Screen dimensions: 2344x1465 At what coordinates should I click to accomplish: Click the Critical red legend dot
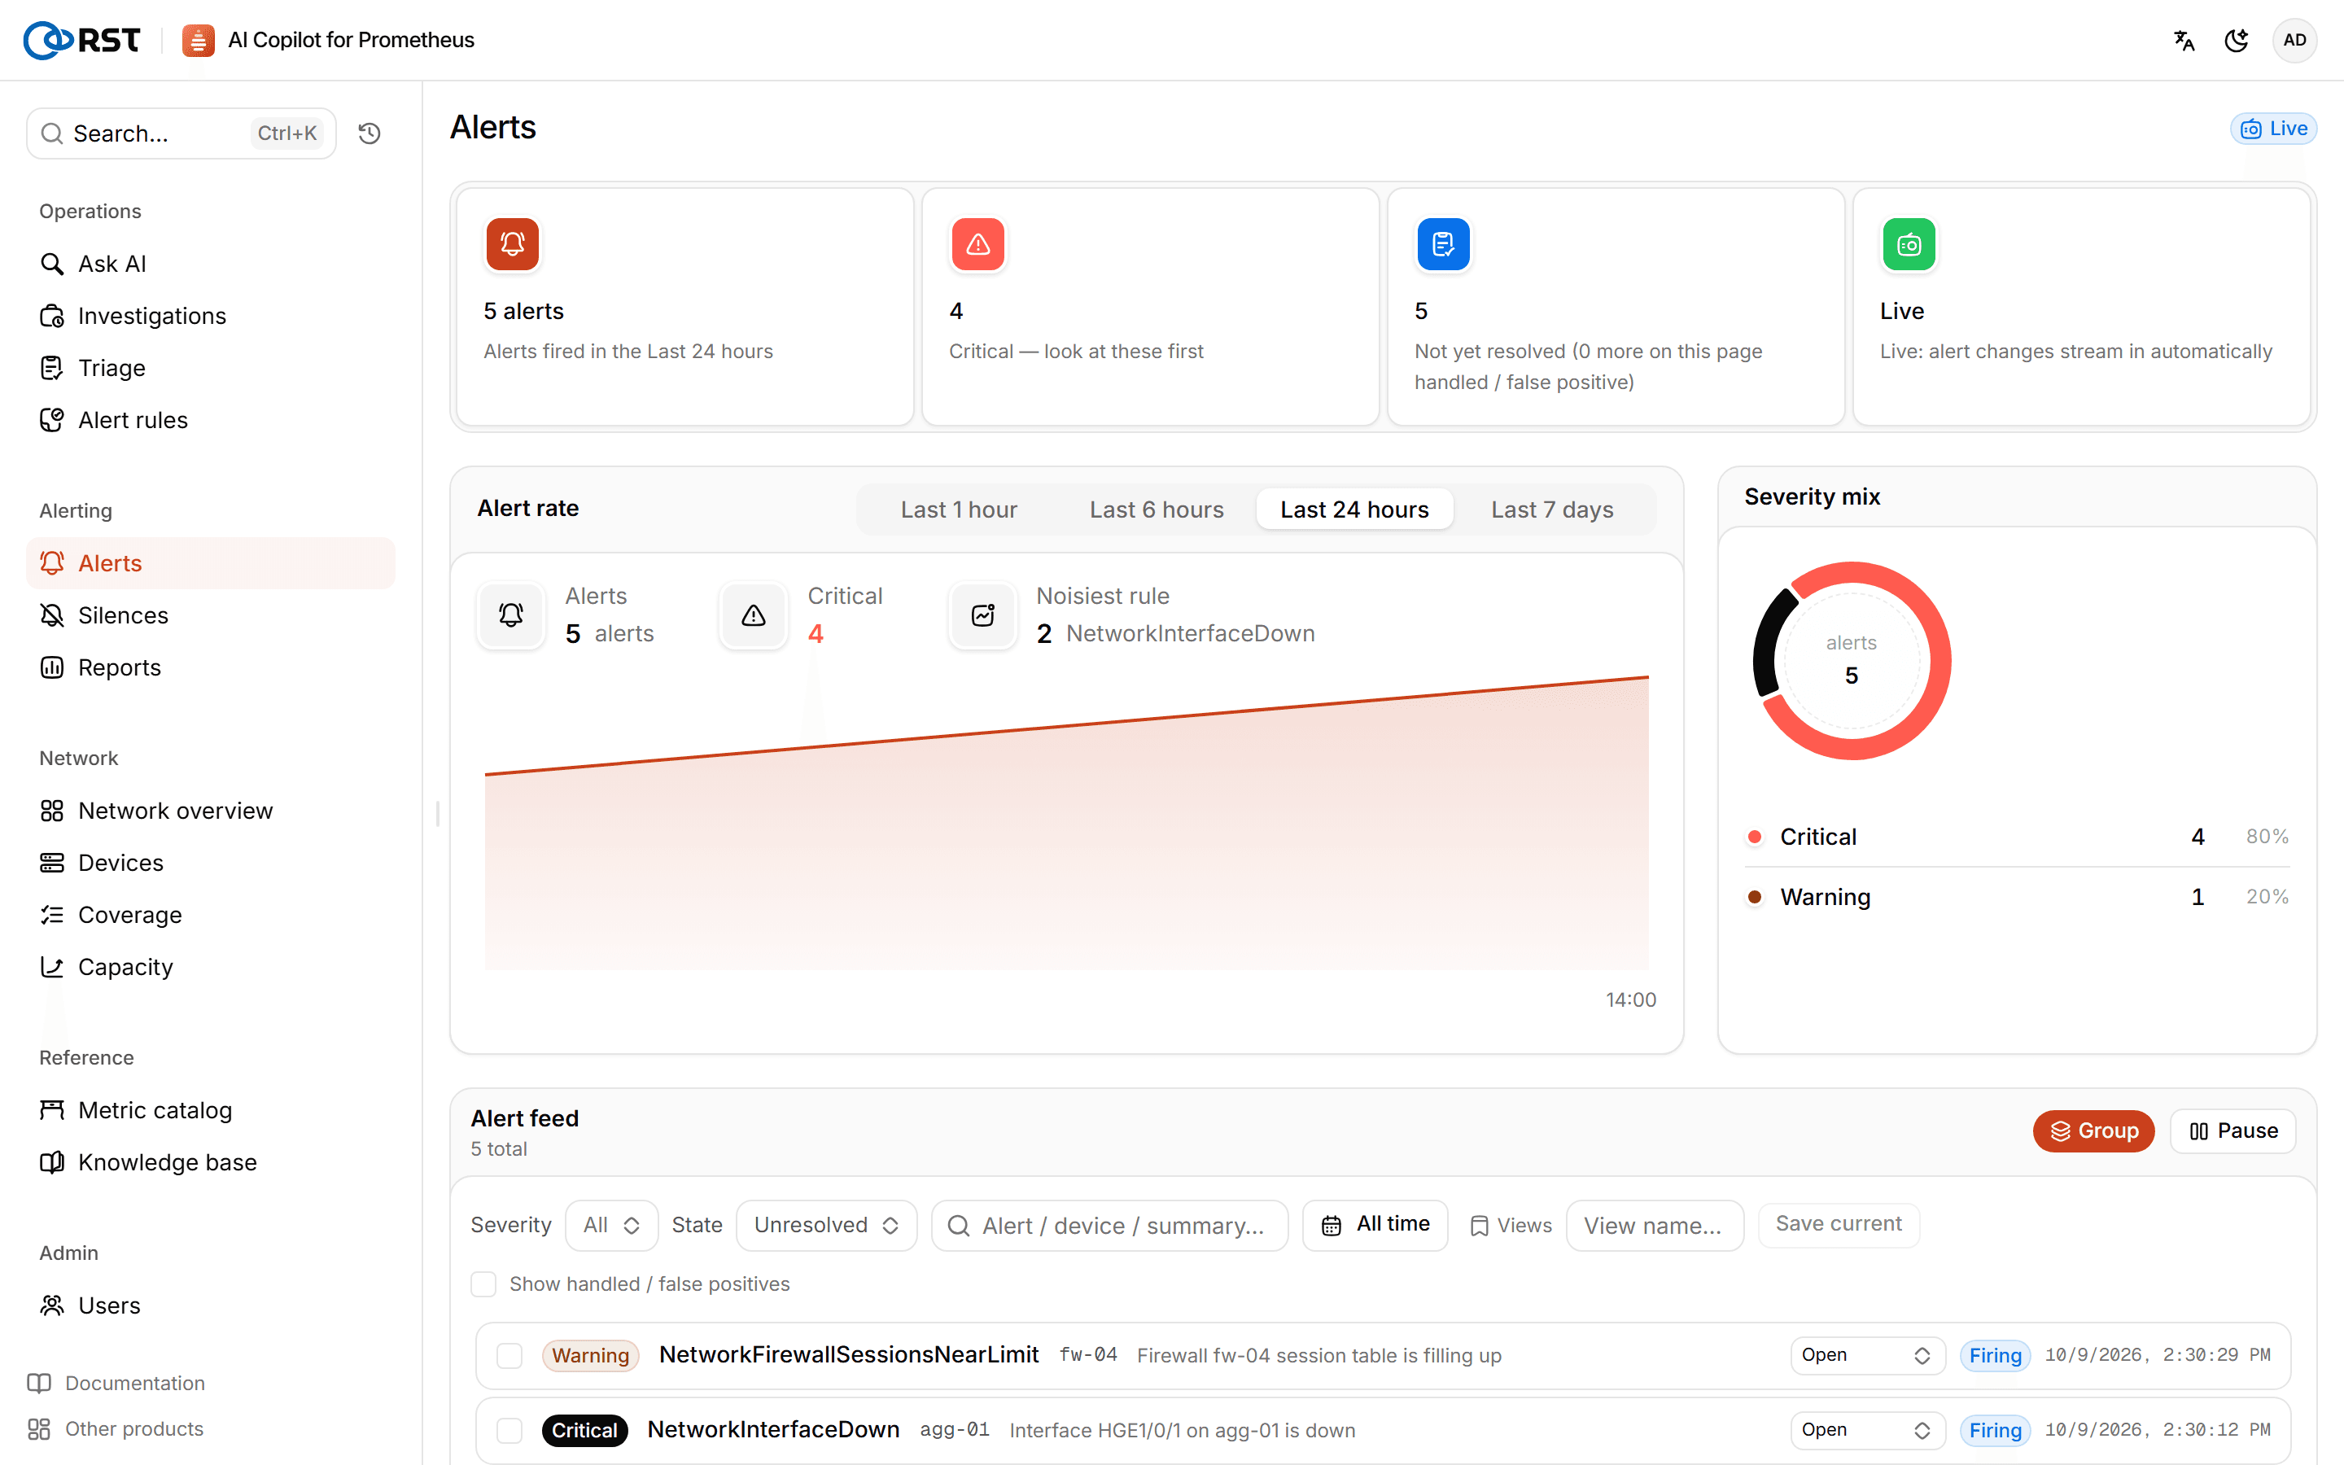(1754, 836)
